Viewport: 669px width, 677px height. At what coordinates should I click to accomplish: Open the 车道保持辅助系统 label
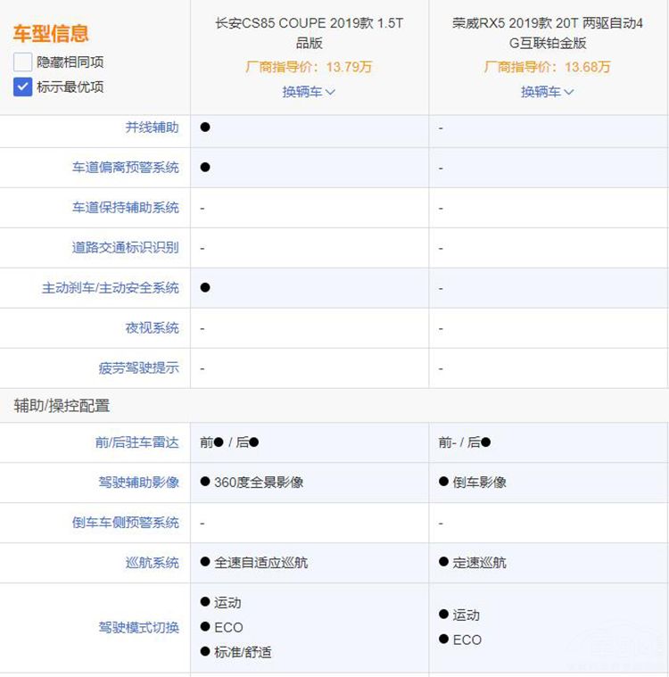(x=125, y=208)
